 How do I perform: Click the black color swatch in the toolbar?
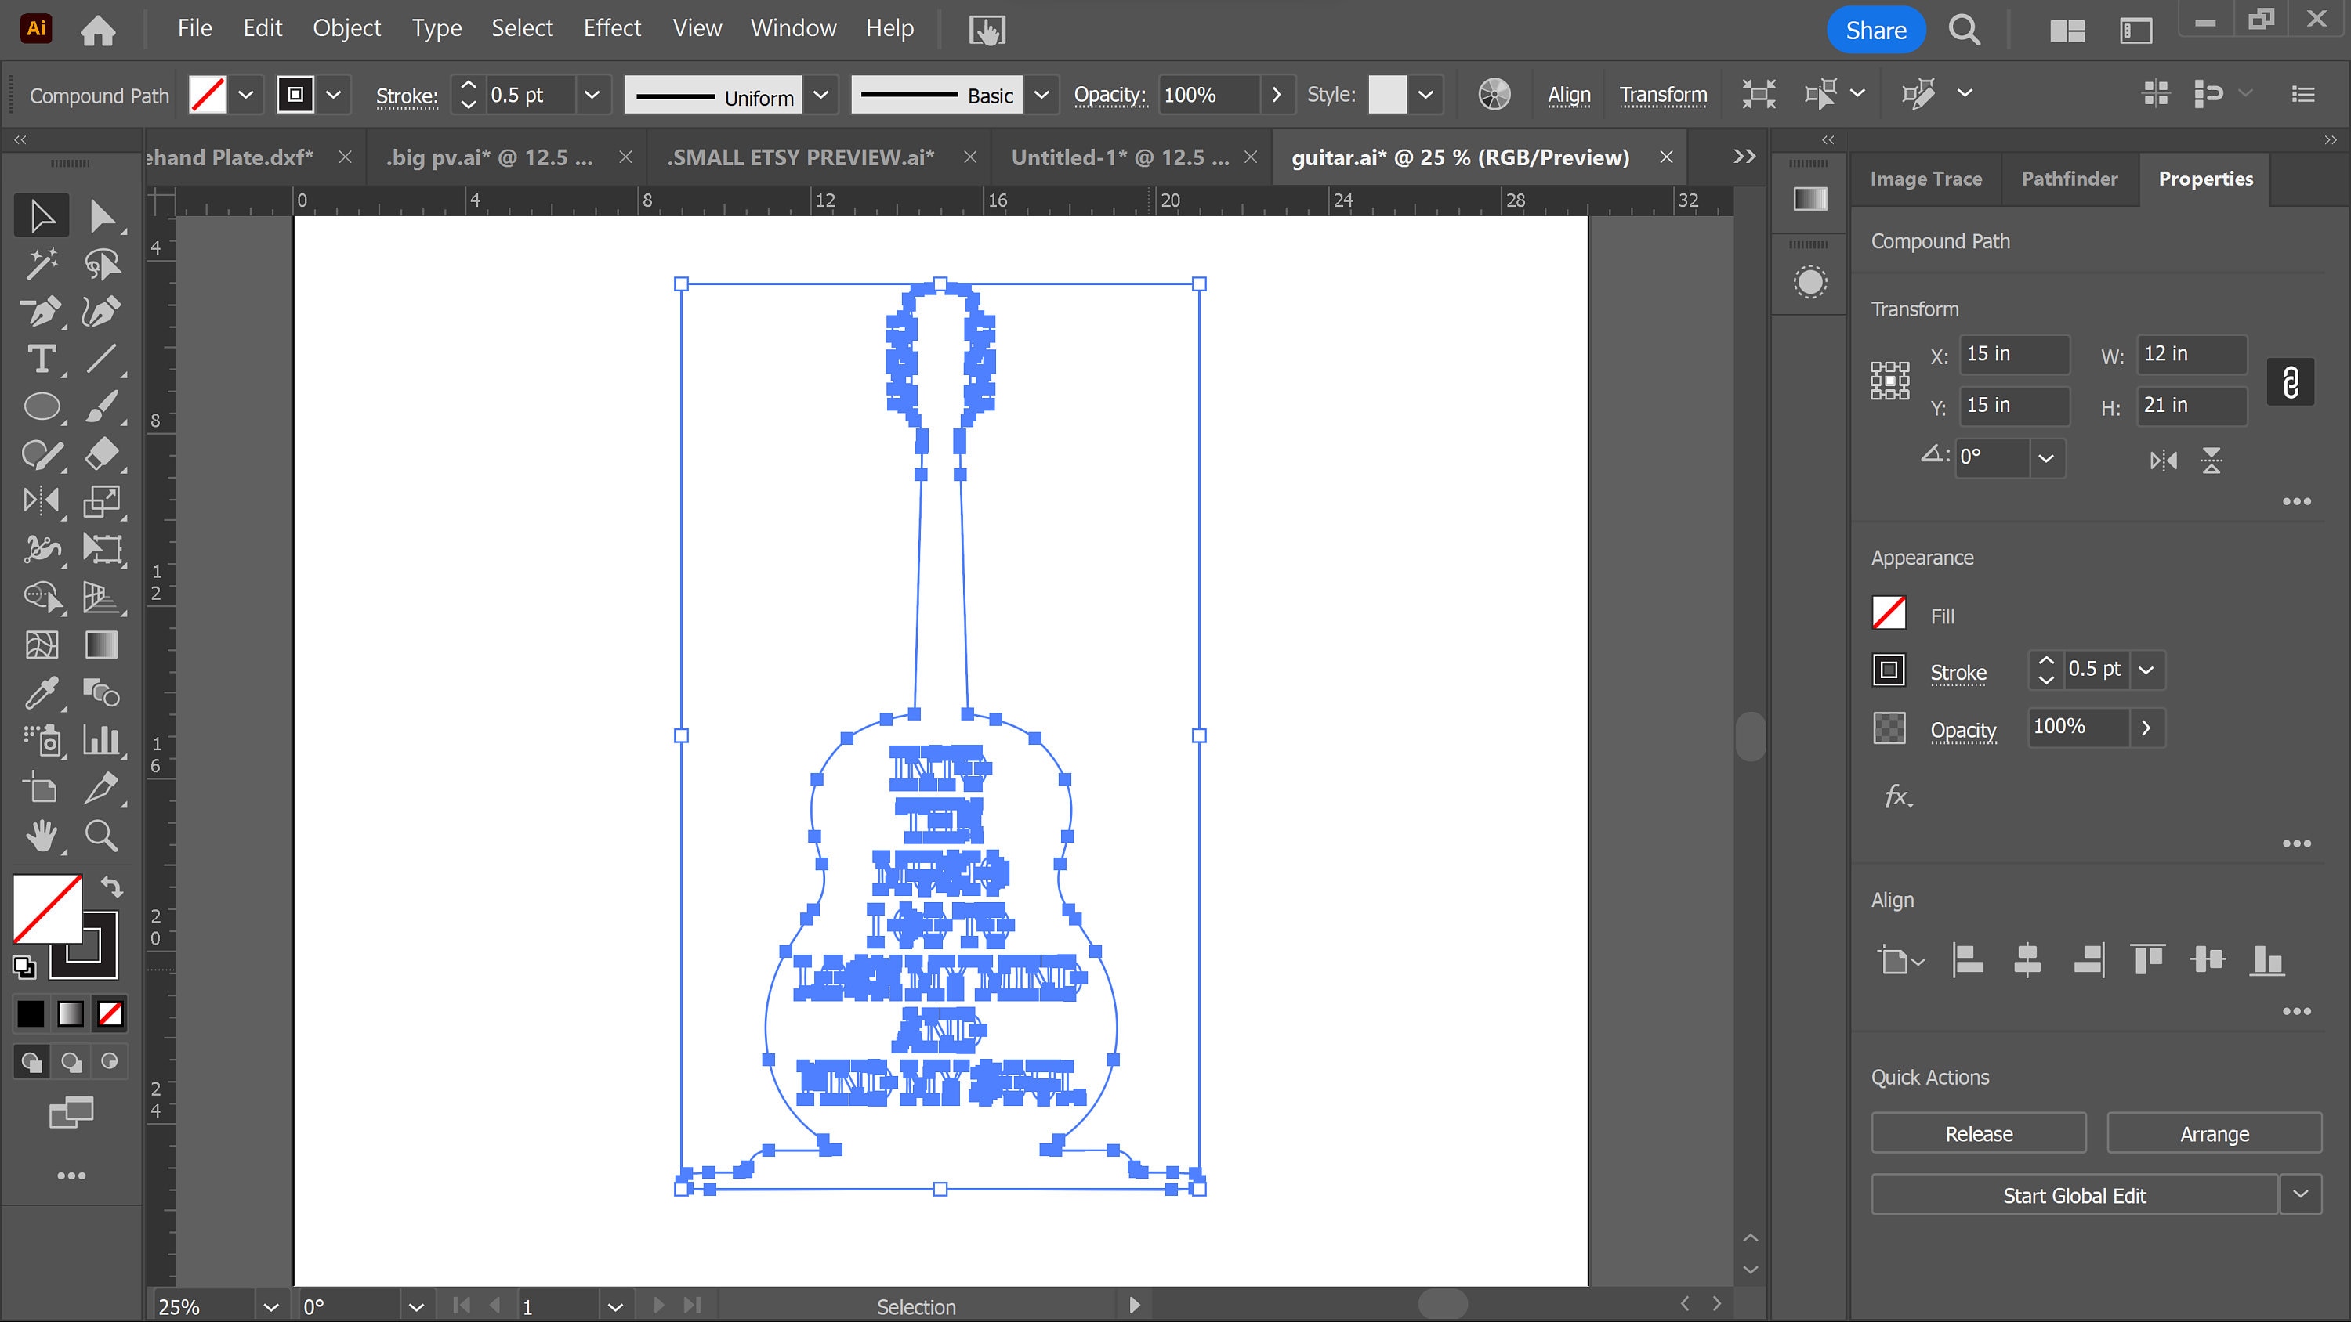click(30, 1013)
